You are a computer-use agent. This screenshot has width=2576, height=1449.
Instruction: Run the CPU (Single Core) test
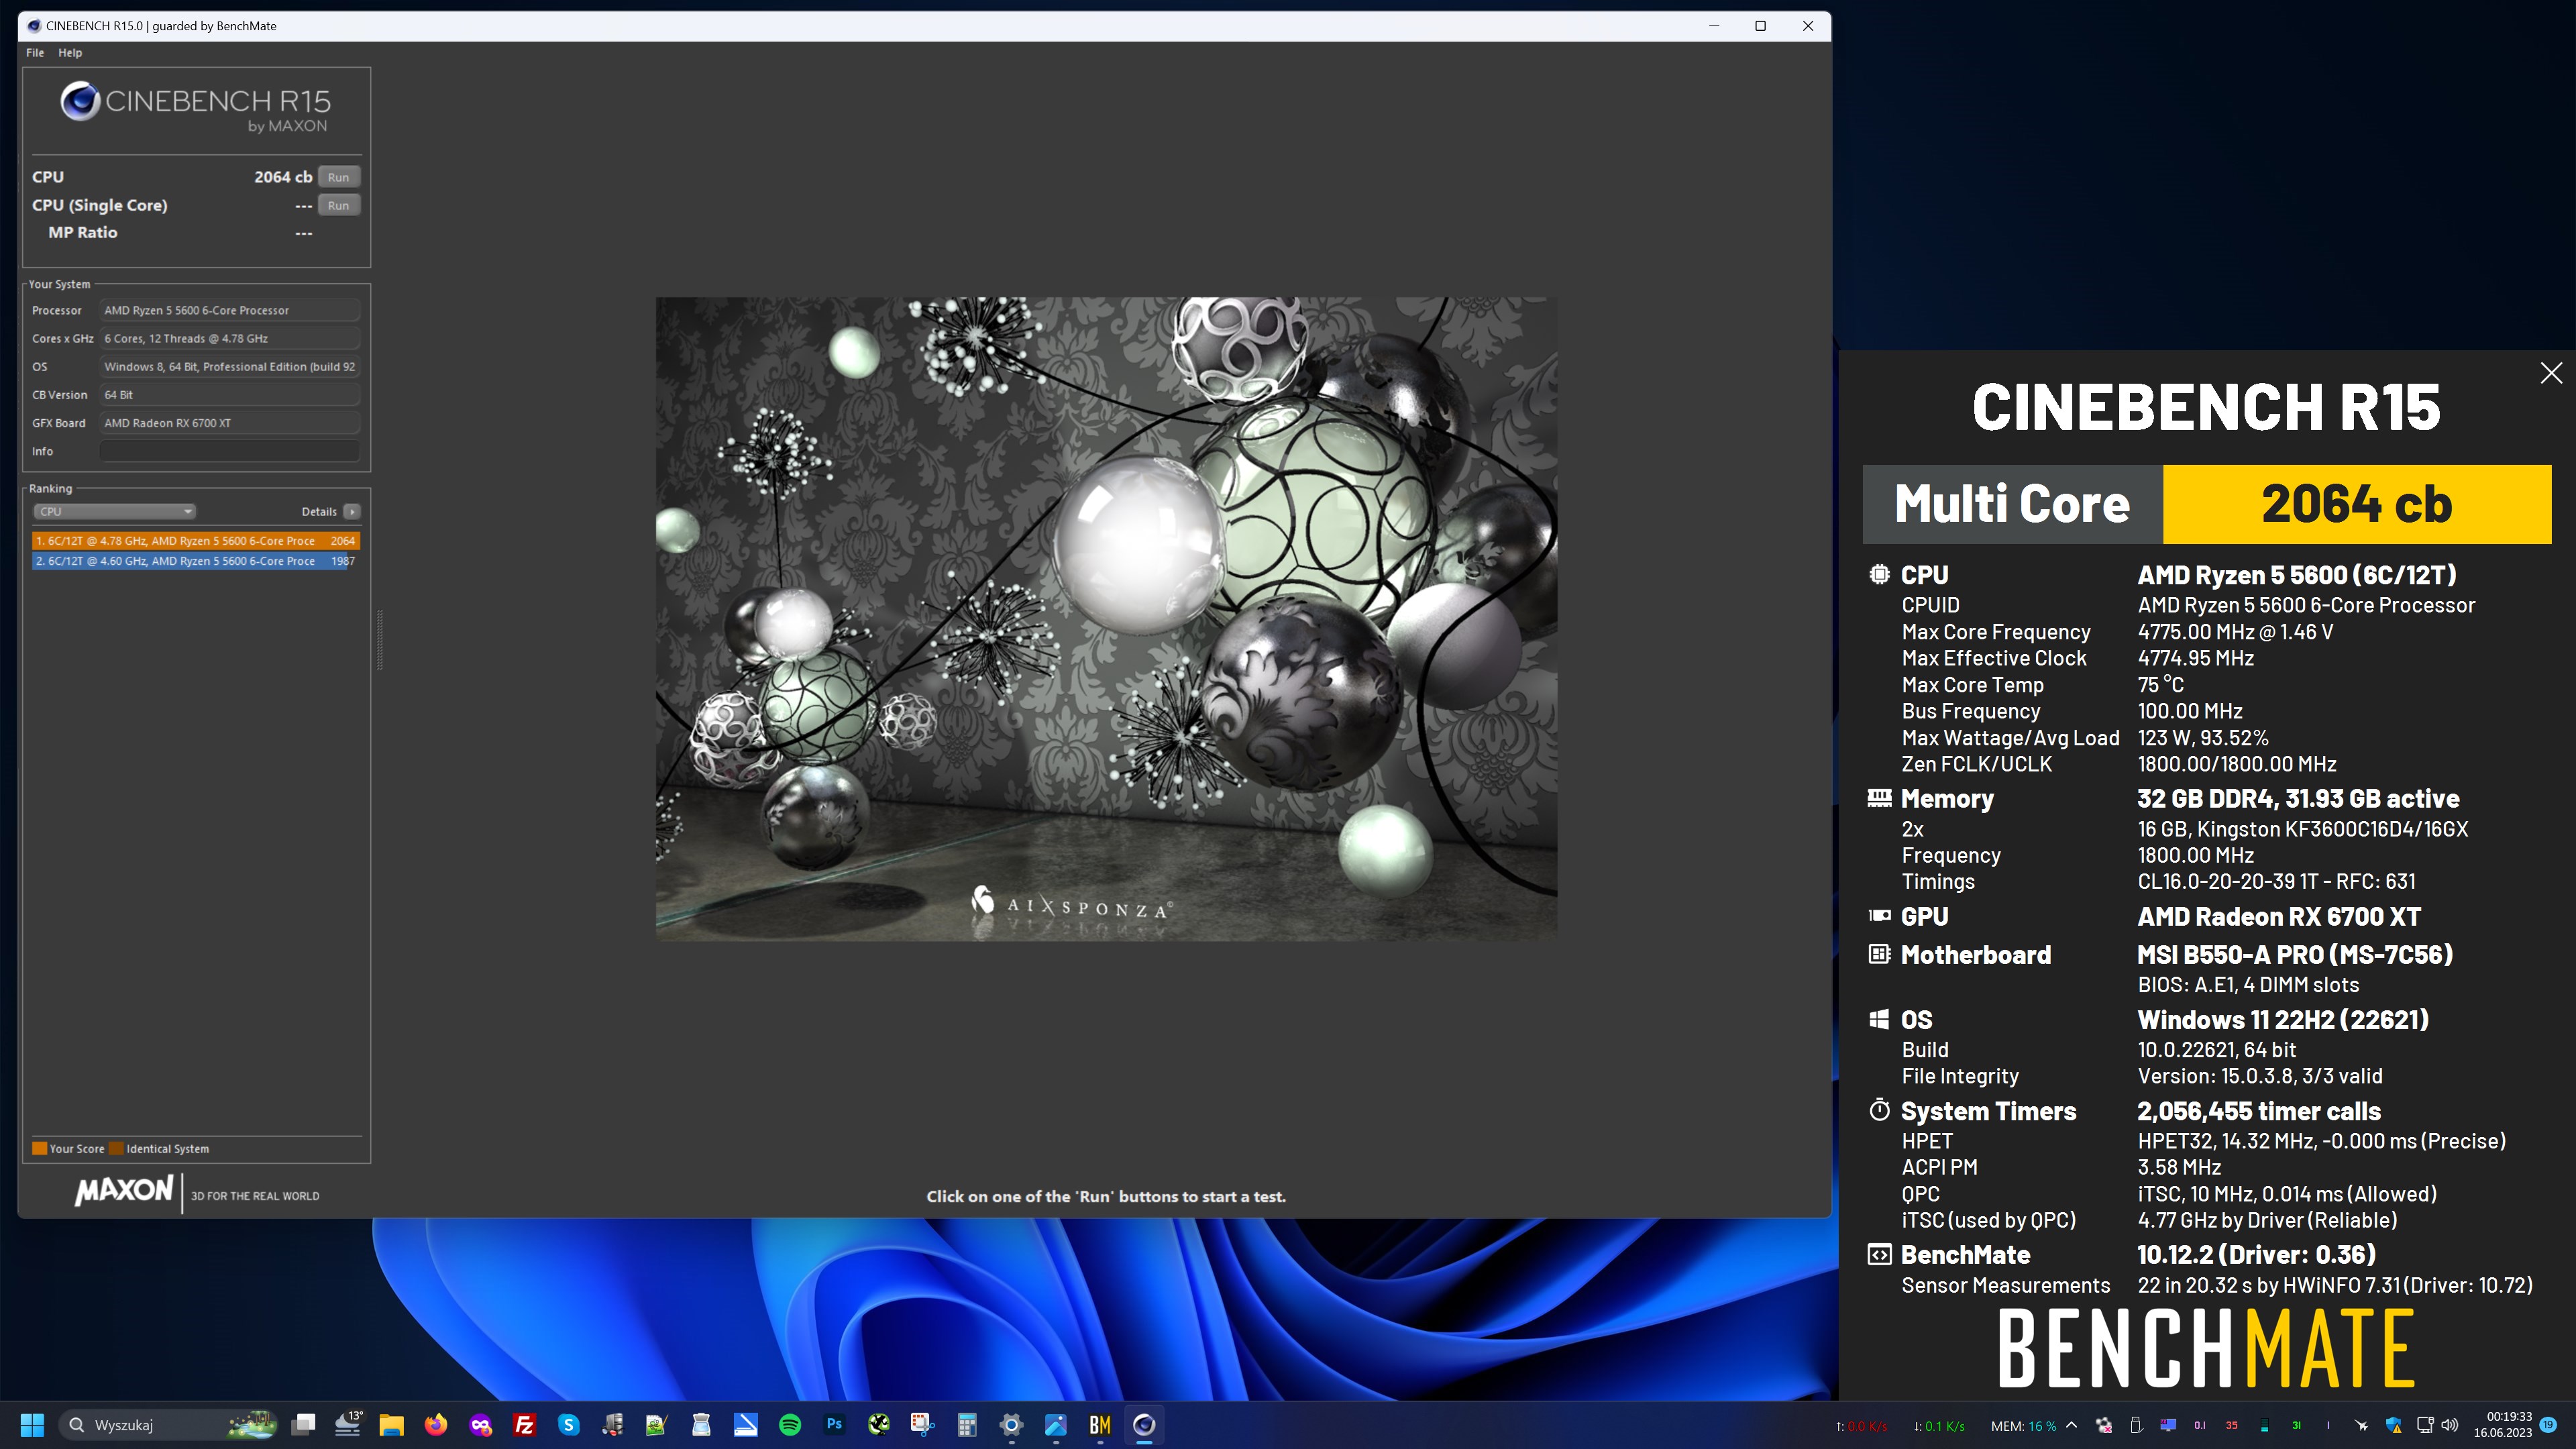338,205
